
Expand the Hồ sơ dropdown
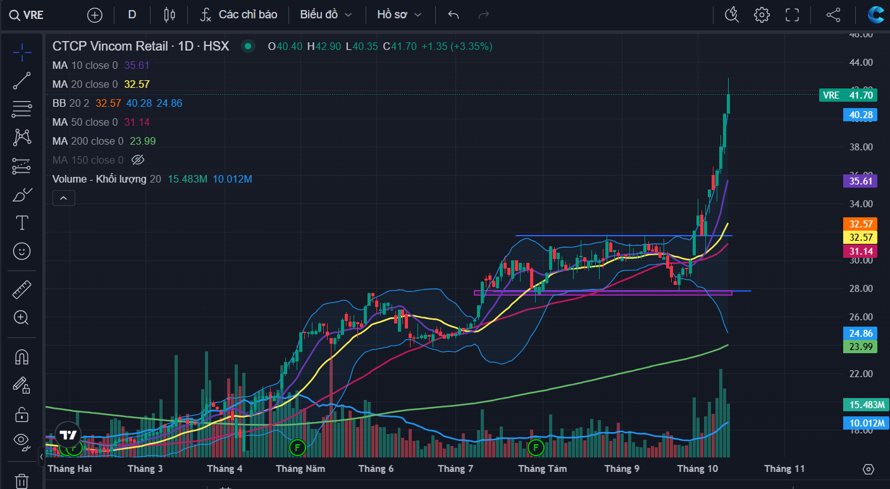(x=399, y=15)
